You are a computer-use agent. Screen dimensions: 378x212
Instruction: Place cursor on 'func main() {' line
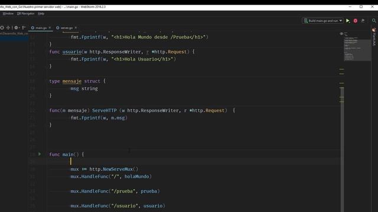(67, 154)
